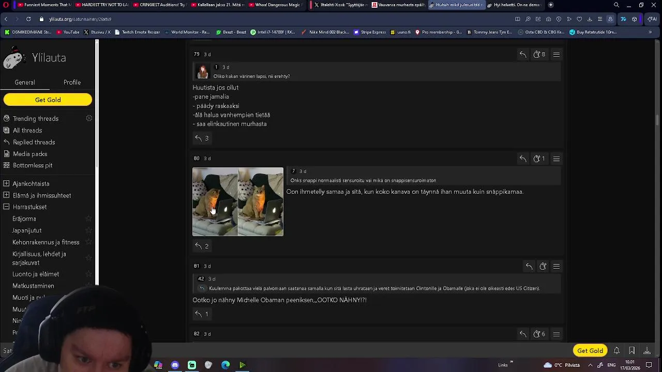Open browser AI assistant button
Image resolution: width=662 pixels, height=372 pixels.
point(652,19)
